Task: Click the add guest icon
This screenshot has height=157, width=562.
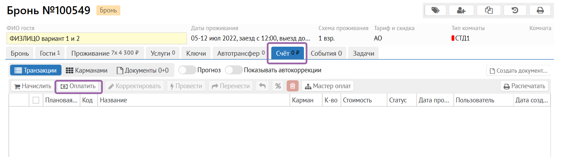Action: [x=461, y=10]
